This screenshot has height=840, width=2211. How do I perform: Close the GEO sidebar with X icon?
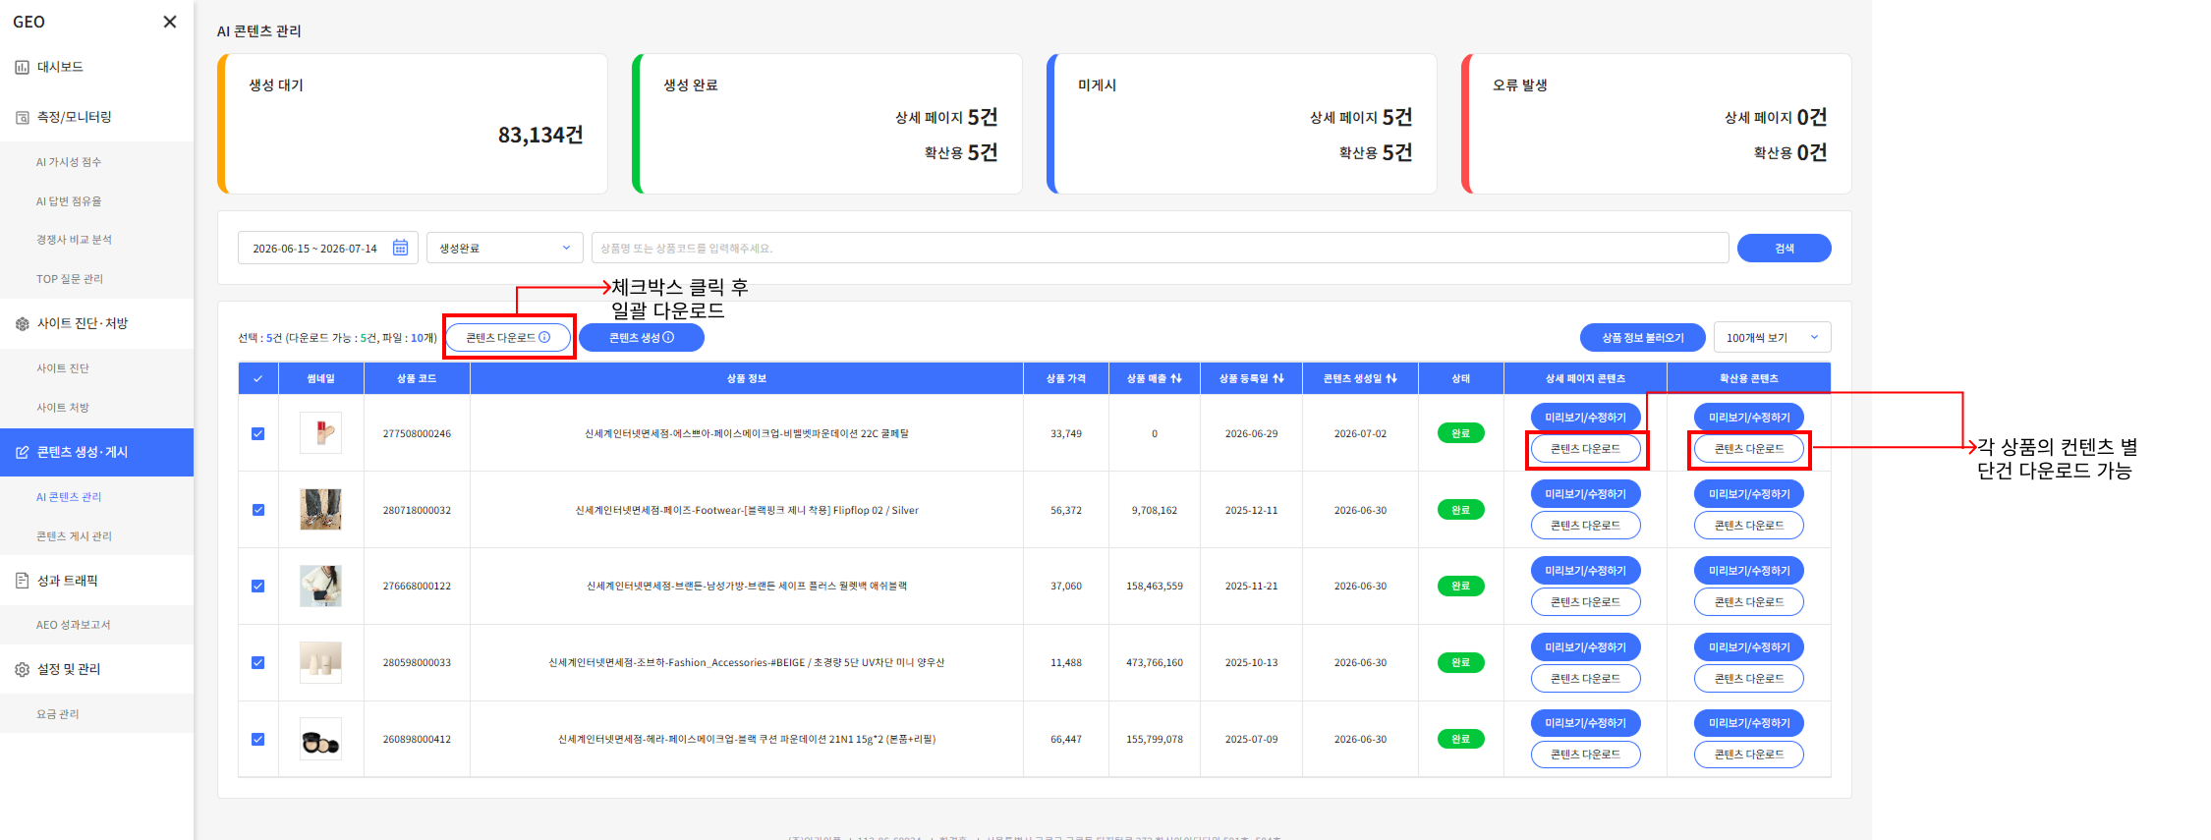coord(170,22)
